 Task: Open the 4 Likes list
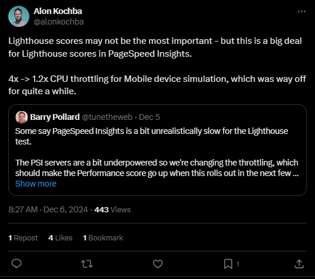pos(60,237)
